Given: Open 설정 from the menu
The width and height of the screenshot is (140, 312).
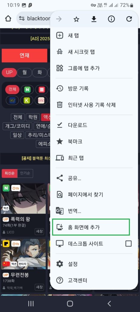Looking at the screenshot, I should (x=94, y=264).
